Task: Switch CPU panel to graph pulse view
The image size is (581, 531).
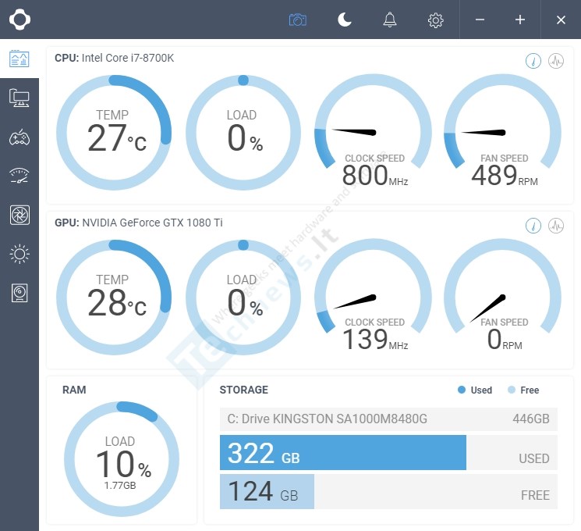Action: 556,61
